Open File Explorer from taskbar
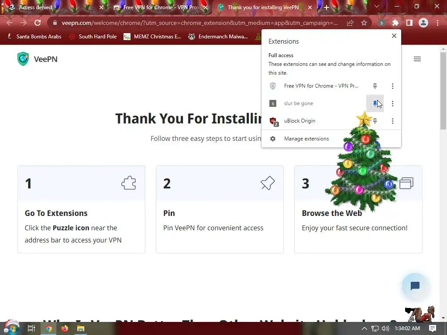This screenshot has height=335, width=447. point(81,328)
